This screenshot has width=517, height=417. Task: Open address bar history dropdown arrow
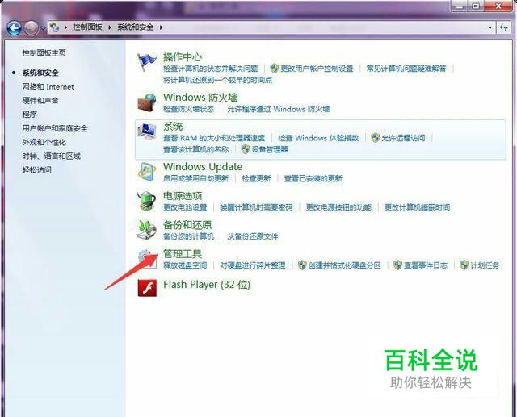(490, 27)
